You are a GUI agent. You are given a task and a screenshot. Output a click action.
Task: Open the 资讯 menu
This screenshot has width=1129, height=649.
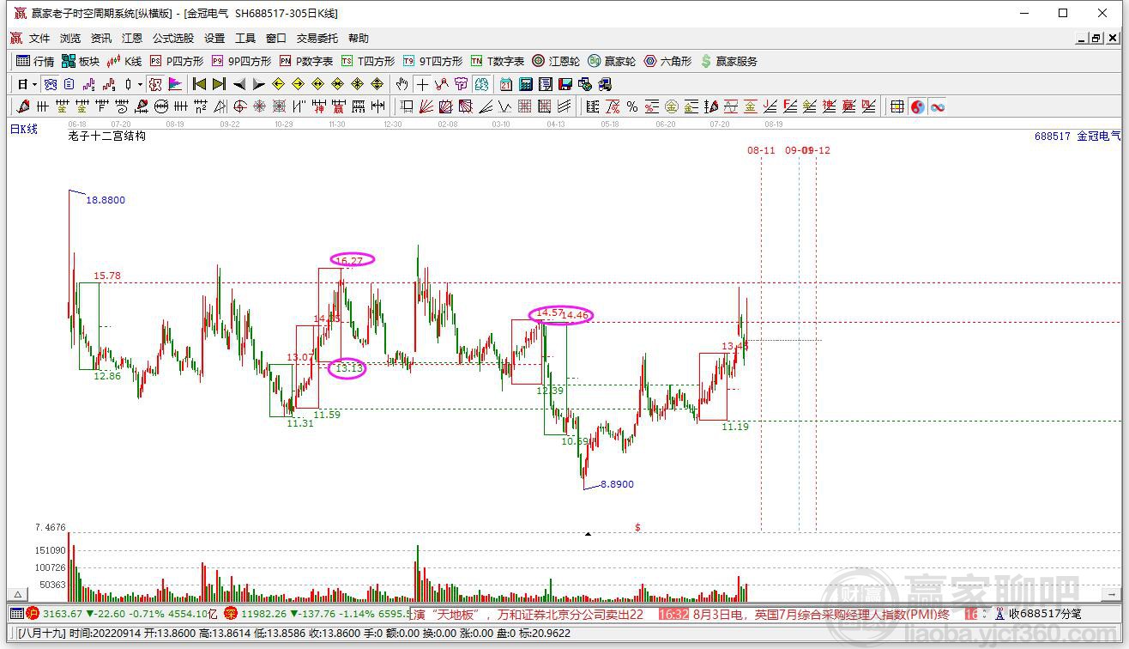click(101, 38)
